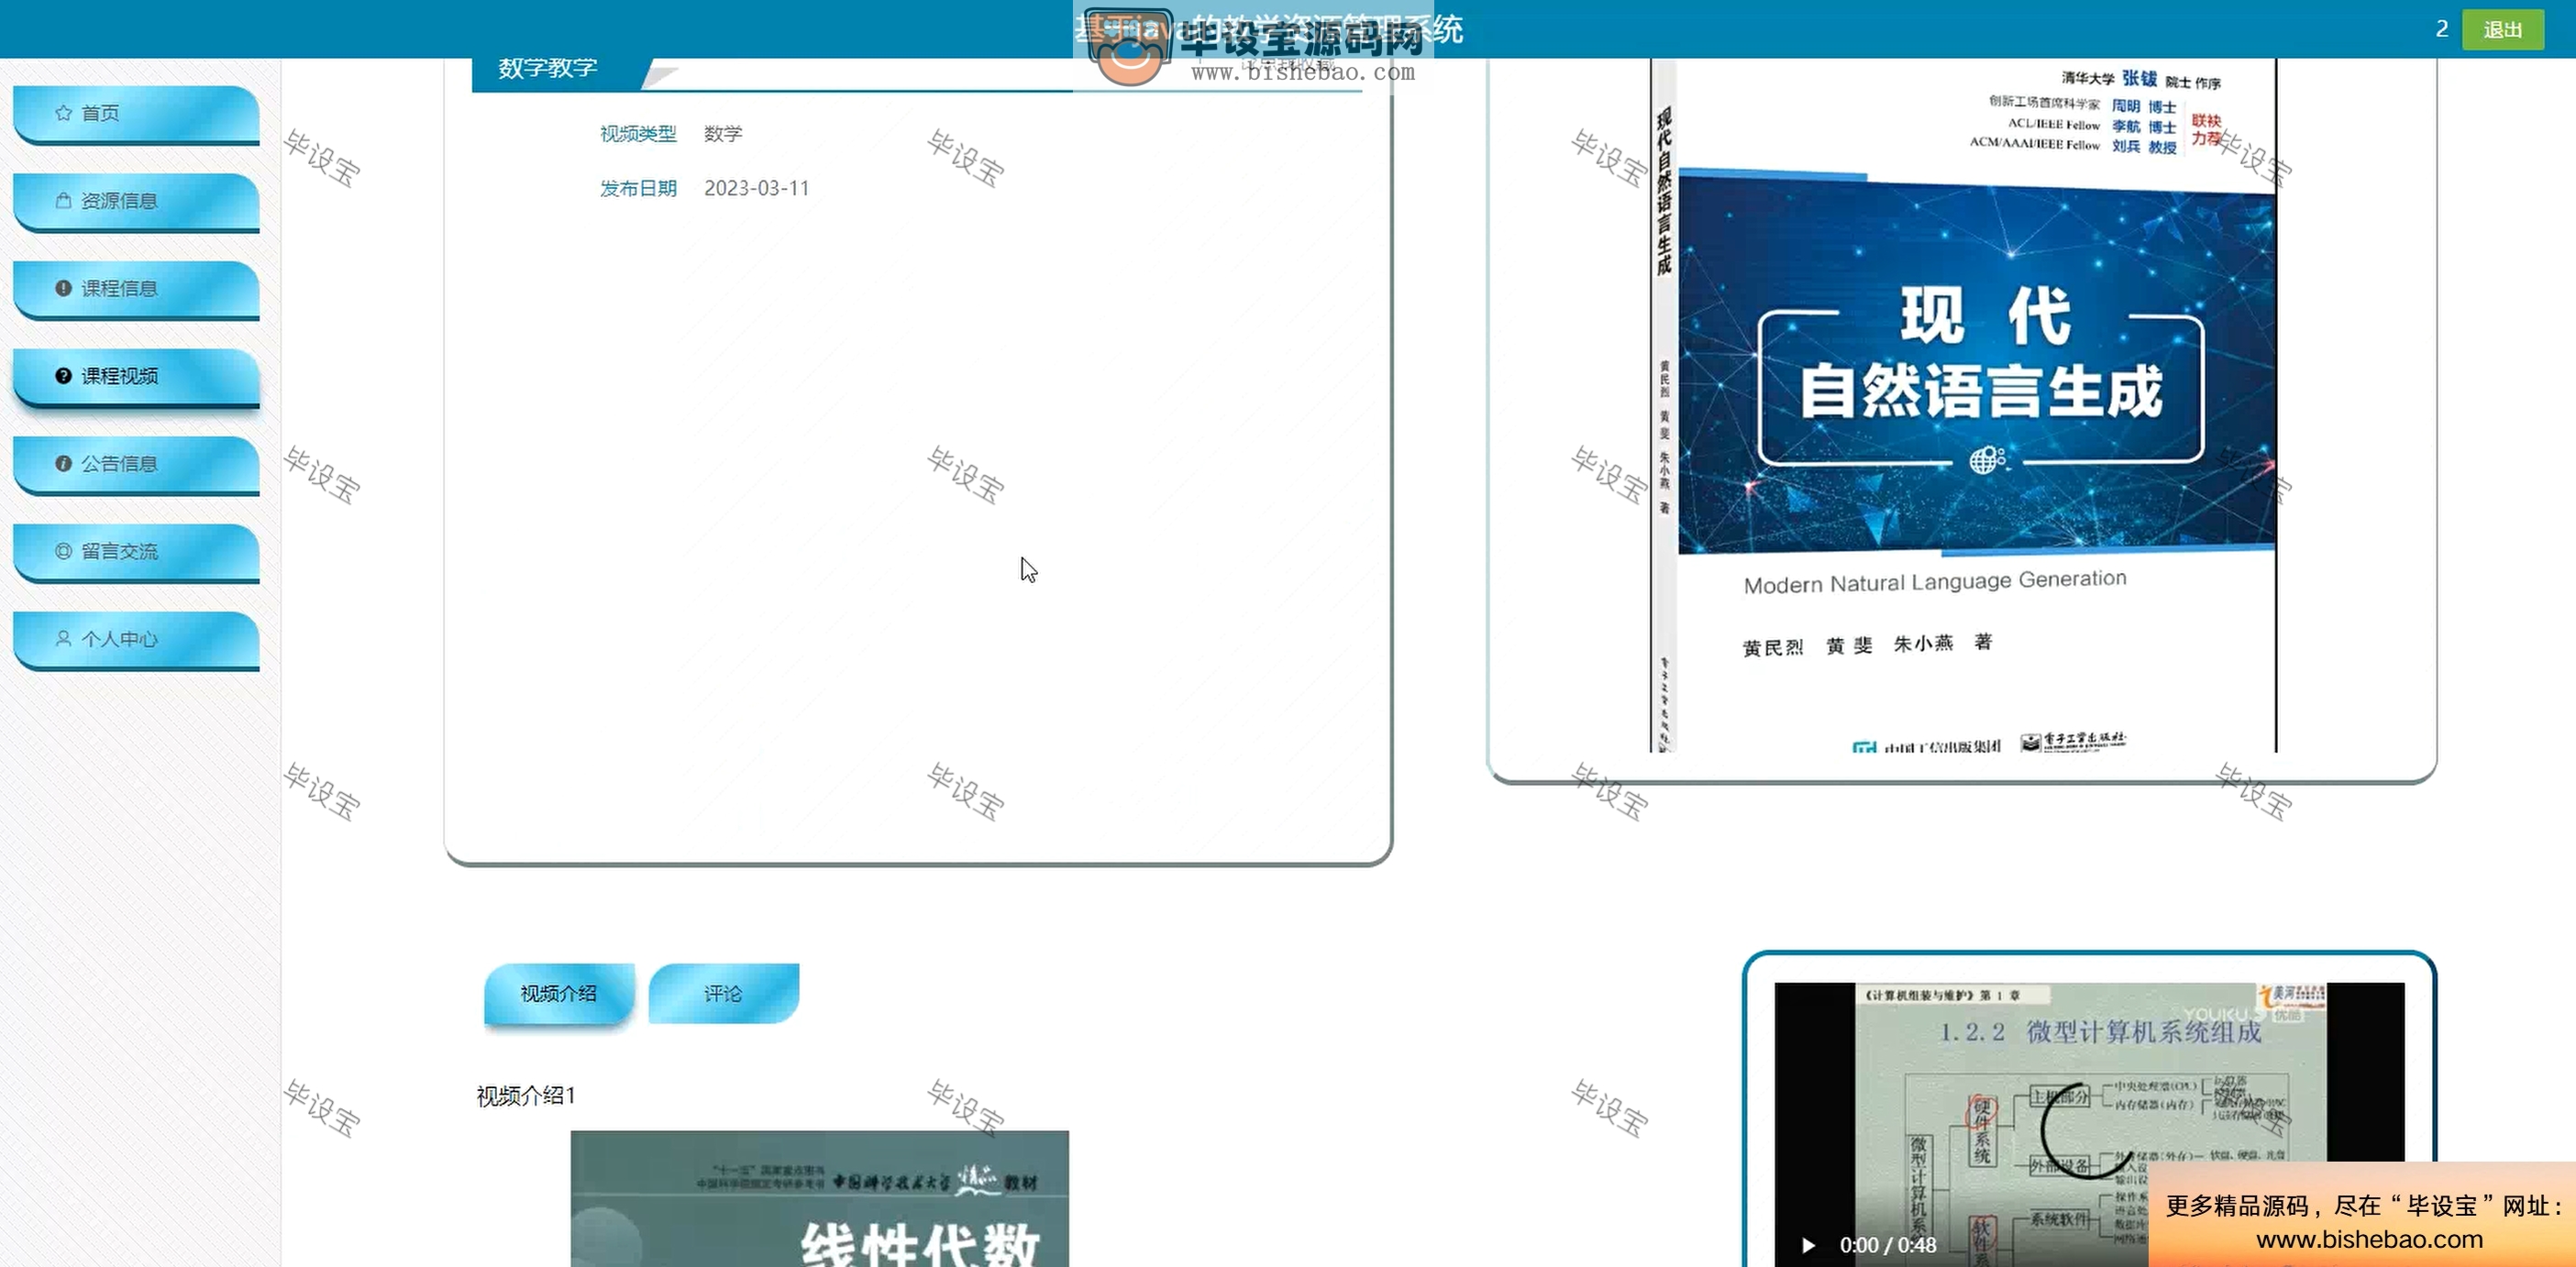Screen dimensions: 2576x1267
Task: Go to the 公告信息 section
Action: (x=137, y=465)
